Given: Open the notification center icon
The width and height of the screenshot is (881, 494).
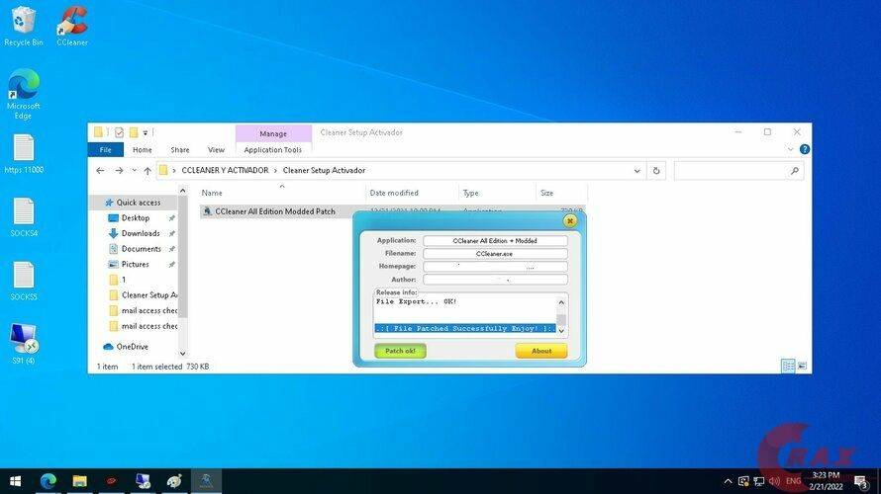Looking at the screenshot, I should (861, 481).
